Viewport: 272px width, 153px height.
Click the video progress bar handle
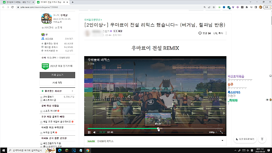click(158, 129)
